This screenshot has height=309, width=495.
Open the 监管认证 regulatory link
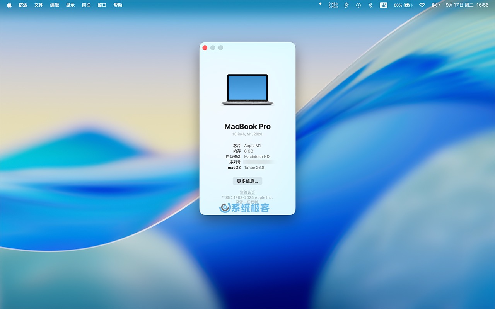pos(247,192)
